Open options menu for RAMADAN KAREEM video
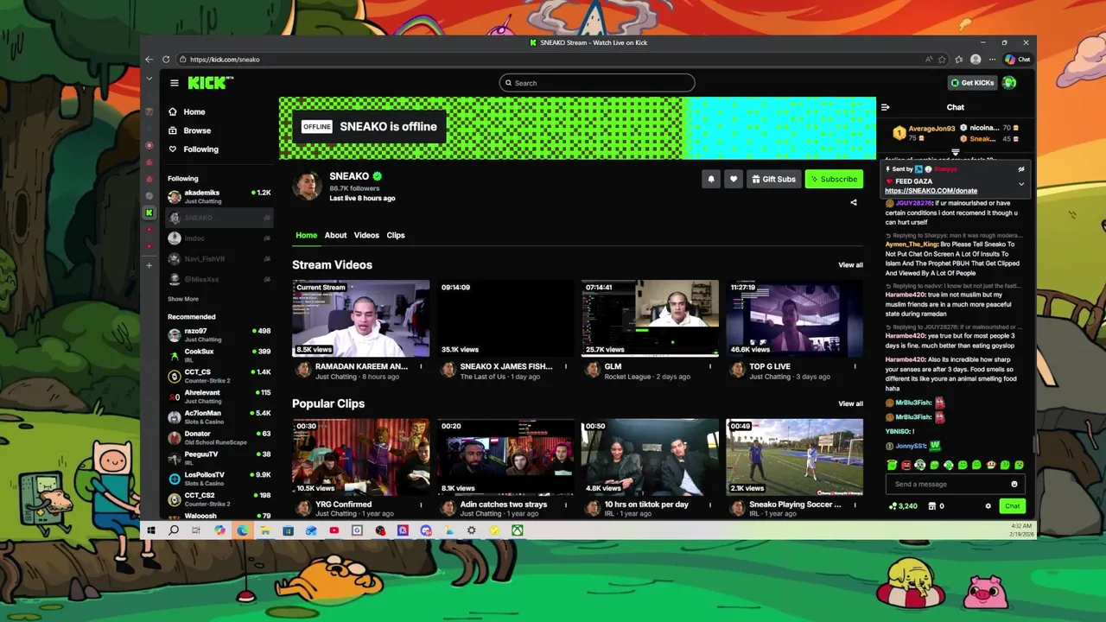This screenshot has width=1106, height=622. 421,366
